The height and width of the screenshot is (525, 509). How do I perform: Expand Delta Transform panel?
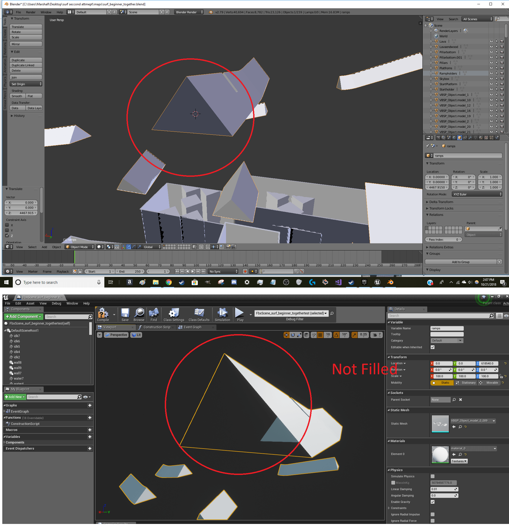(441, 202)
